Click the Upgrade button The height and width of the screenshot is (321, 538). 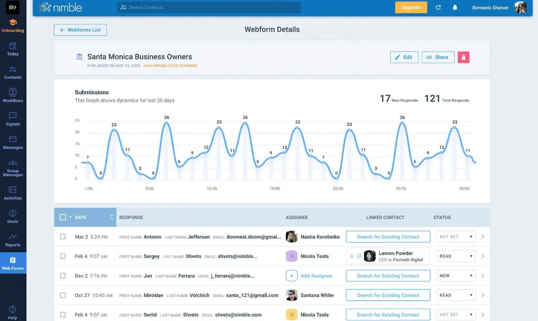point(411,8)
